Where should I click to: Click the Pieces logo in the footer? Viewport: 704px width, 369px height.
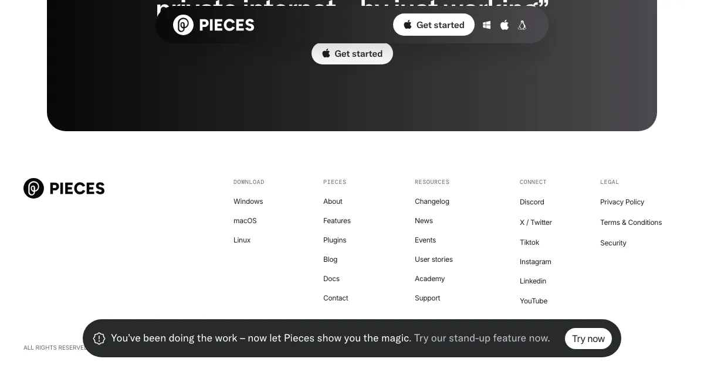64,188
